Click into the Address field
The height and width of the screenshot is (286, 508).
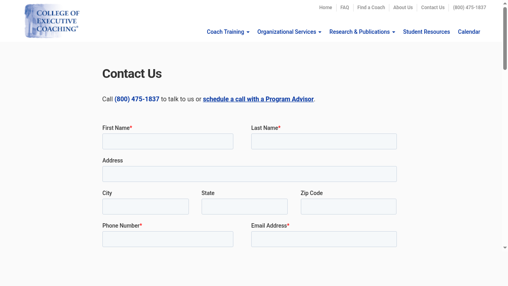click(x=250, y=174)
